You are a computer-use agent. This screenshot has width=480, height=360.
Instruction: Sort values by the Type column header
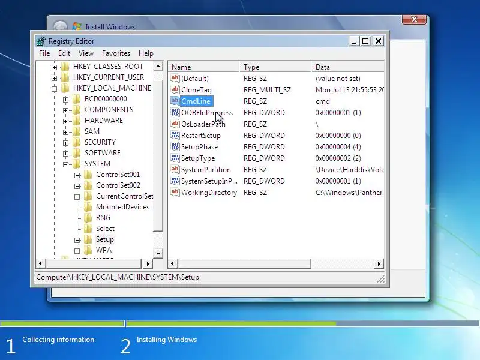point(275,67)
